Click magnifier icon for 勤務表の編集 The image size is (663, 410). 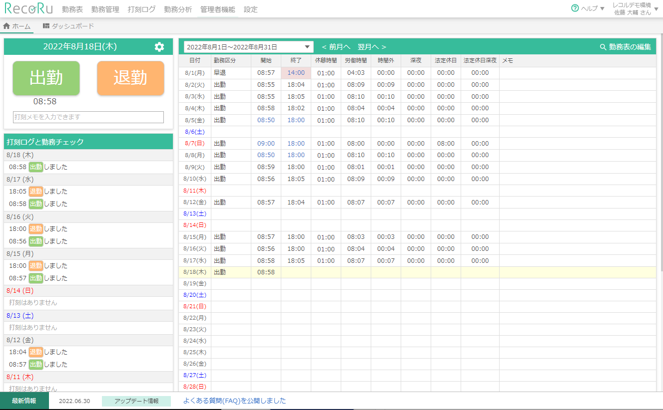pyautogui.click(x=603, y=47)
